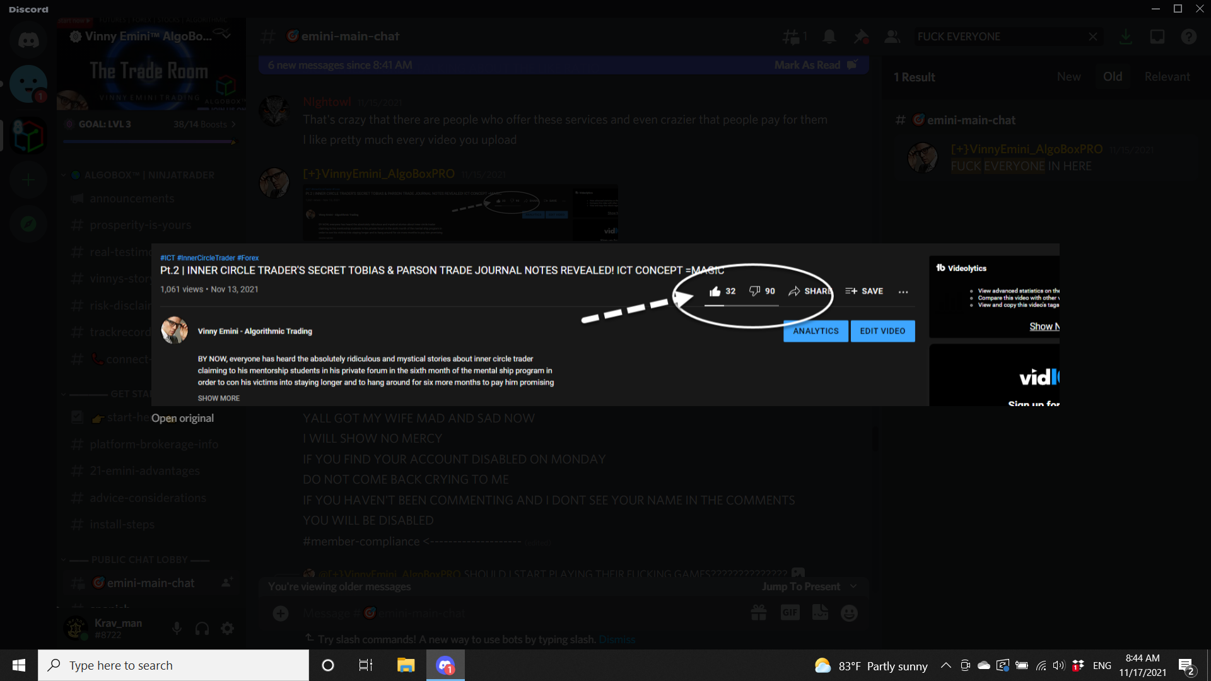The image size is (1211, 681).
Task: Open the Help question mark icon
Action: [1189, 37]
